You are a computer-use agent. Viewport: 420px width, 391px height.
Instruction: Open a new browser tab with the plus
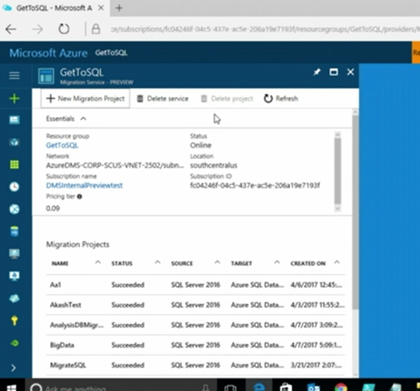119,8
